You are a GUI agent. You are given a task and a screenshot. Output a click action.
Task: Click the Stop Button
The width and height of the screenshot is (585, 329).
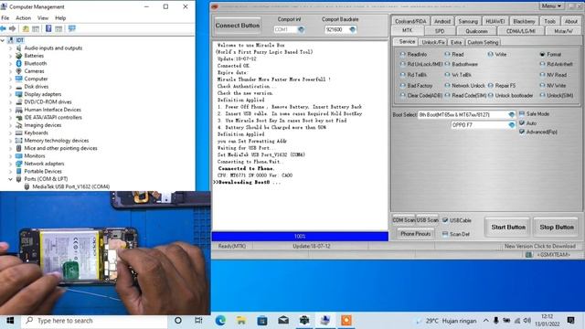tap(557, 227)
